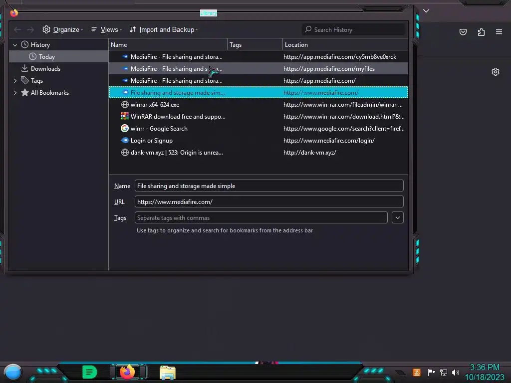Select MediaFire entry with myfiles URL

click(x=258, y=69)
